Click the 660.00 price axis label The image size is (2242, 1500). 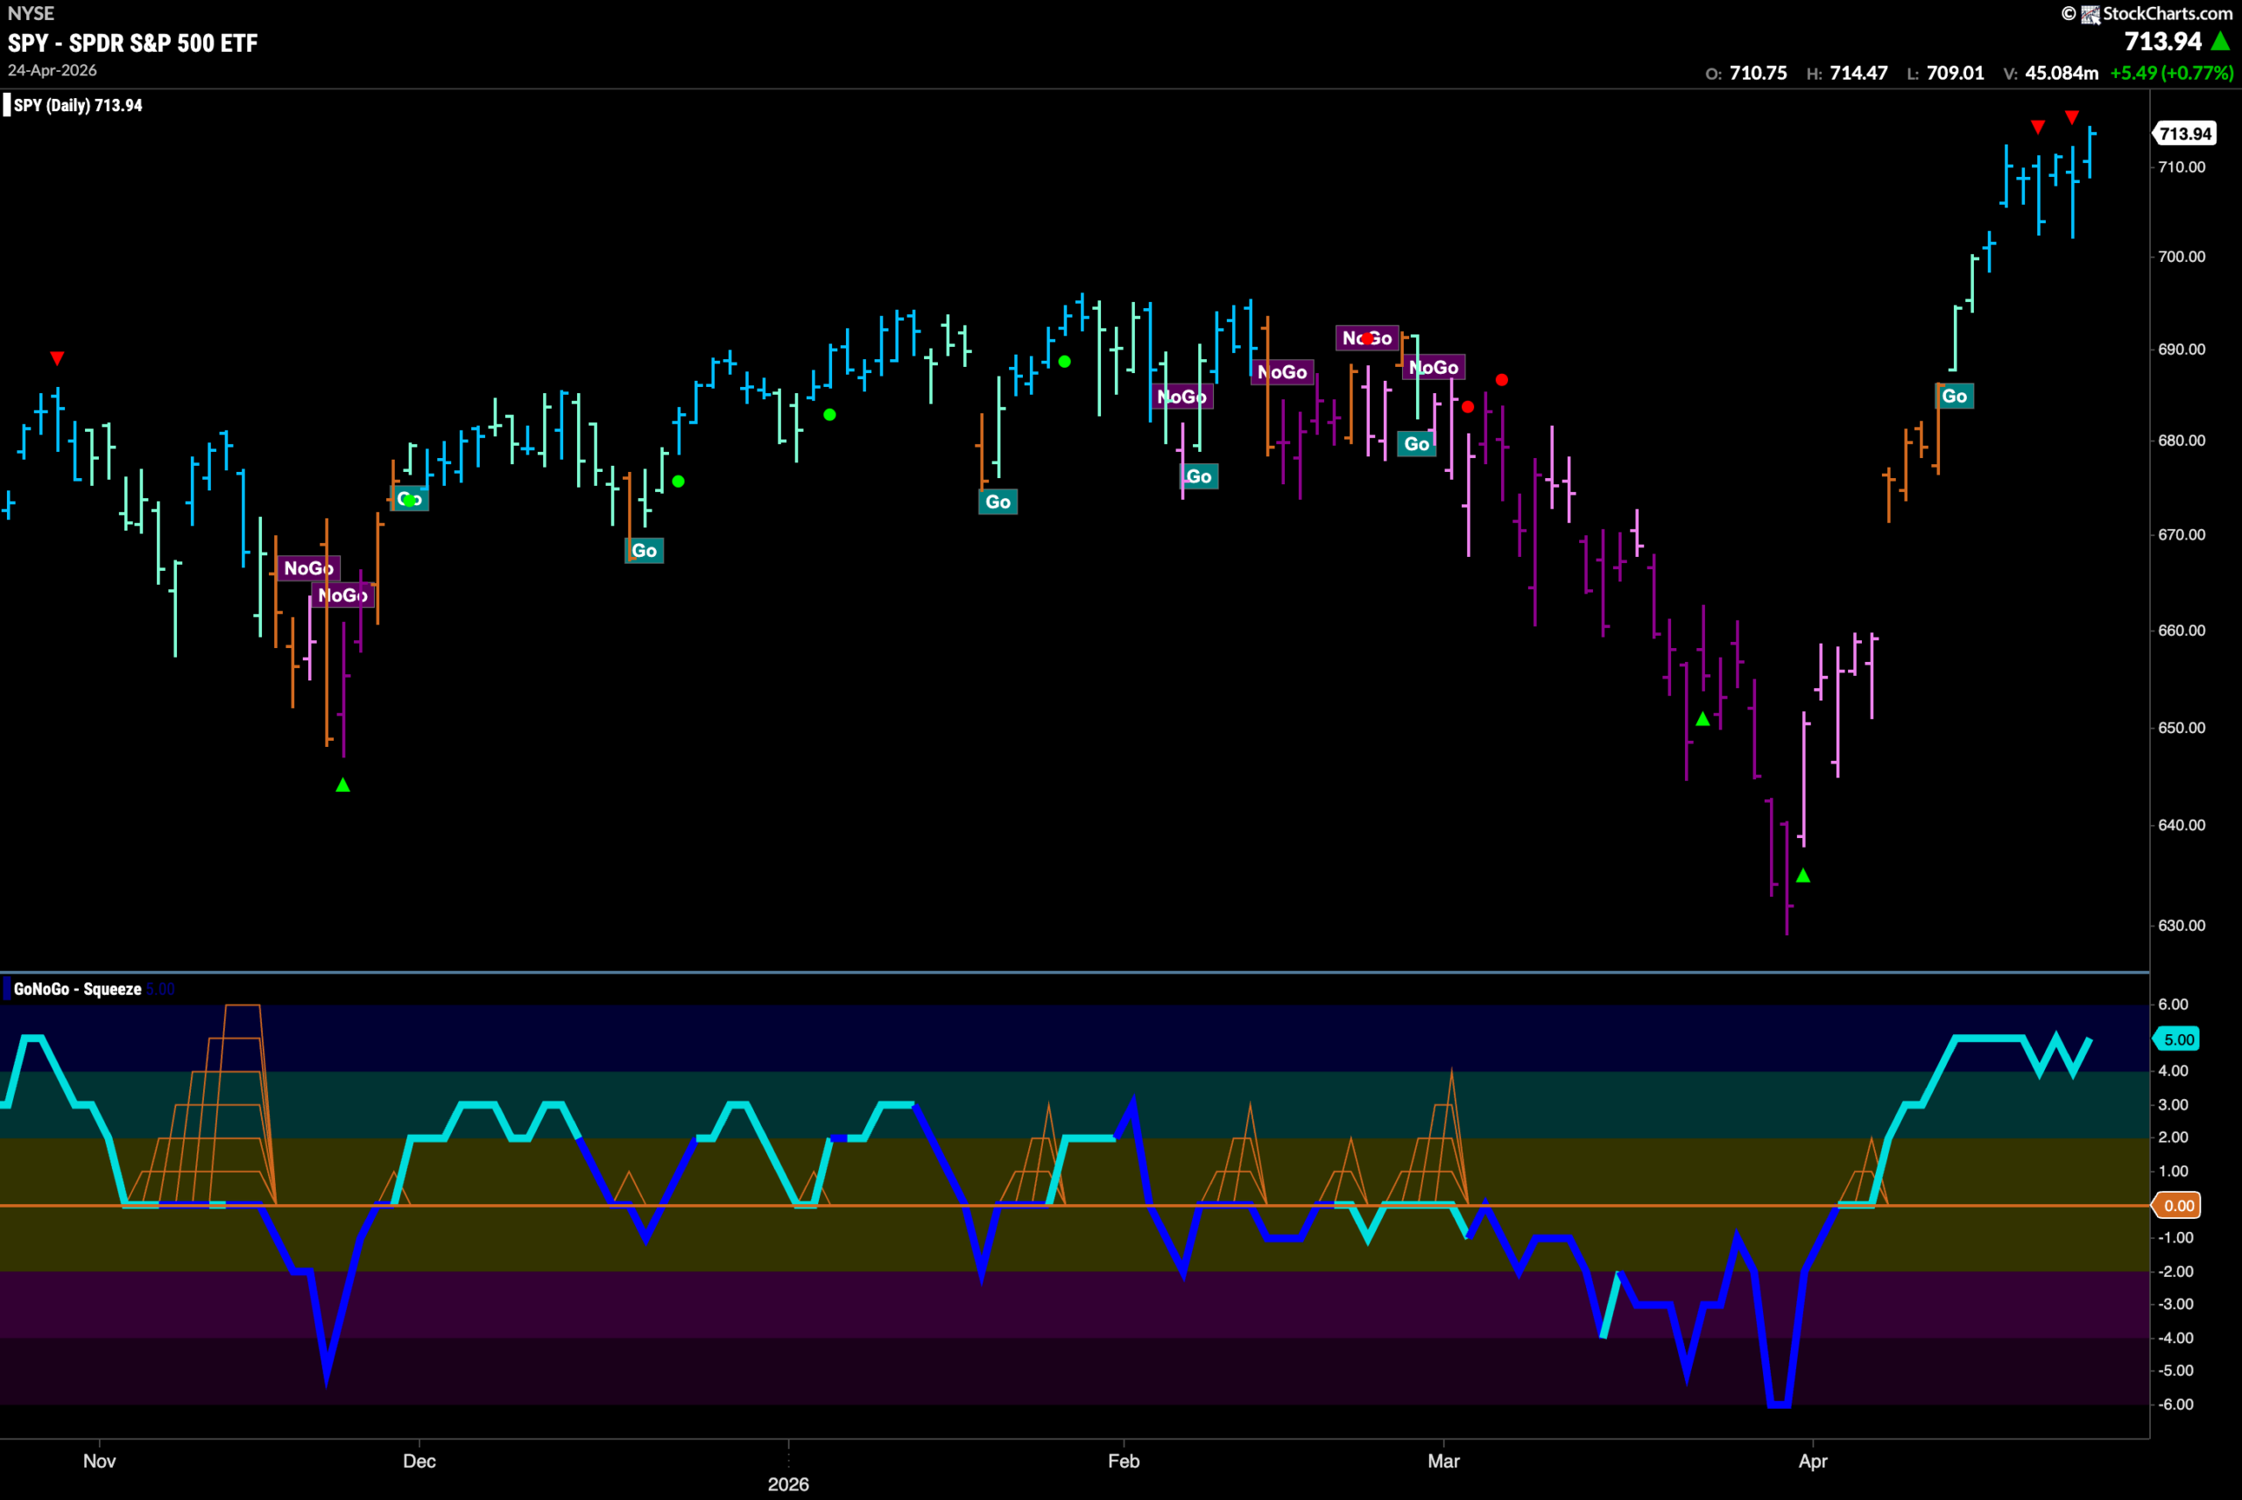point(2182,630)
